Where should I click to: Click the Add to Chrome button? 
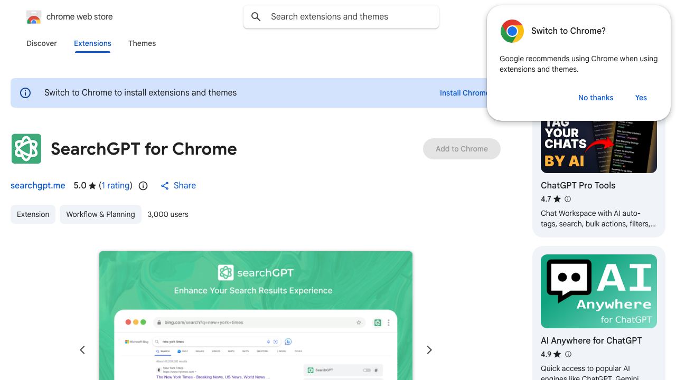(x=462, y=149)
